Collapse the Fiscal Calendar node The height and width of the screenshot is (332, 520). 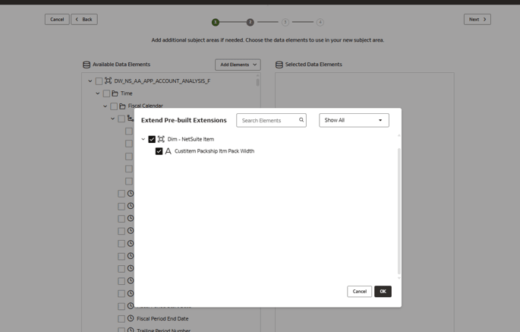pyautogui.click(x=105, y=106)
